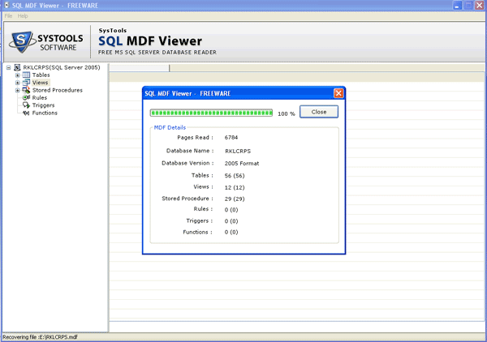This screenshot has width=487, height=342.
Task: Select the Triggers tree label
Action: [43, 105]
